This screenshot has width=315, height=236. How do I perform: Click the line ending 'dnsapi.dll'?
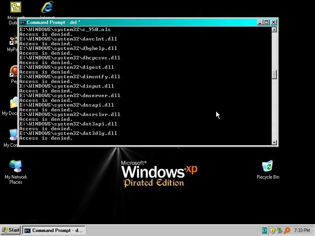(67, 105)
